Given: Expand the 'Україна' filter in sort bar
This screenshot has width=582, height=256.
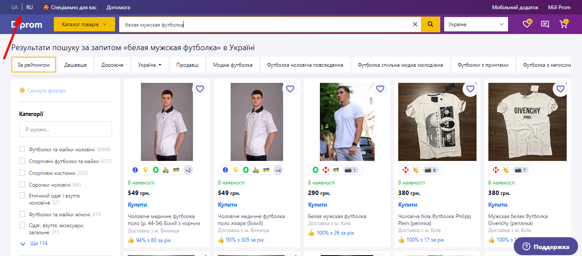Looking at the screenshot, I should click(150, 65).
